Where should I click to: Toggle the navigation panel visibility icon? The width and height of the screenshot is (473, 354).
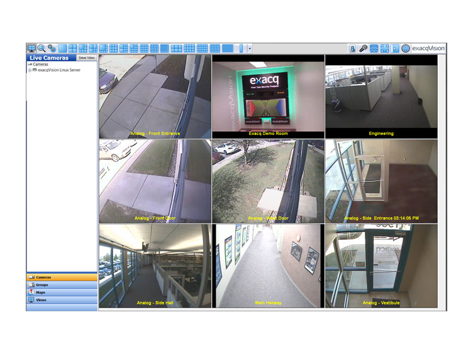click(x=395, y=48)
